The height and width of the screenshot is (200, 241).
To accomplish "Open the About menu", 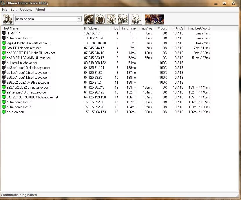I will [41, 10].
